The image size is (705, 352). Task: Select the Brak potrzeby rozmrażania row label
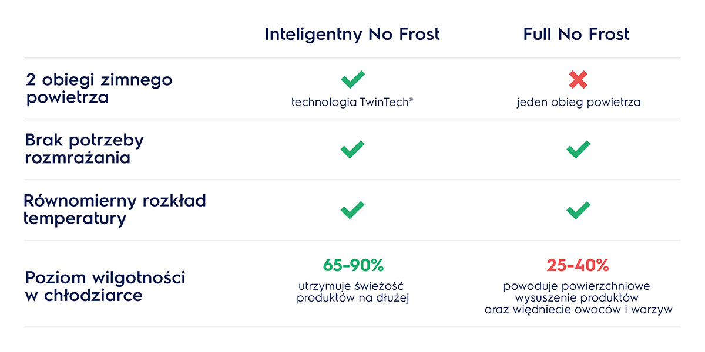click(85, 149)
